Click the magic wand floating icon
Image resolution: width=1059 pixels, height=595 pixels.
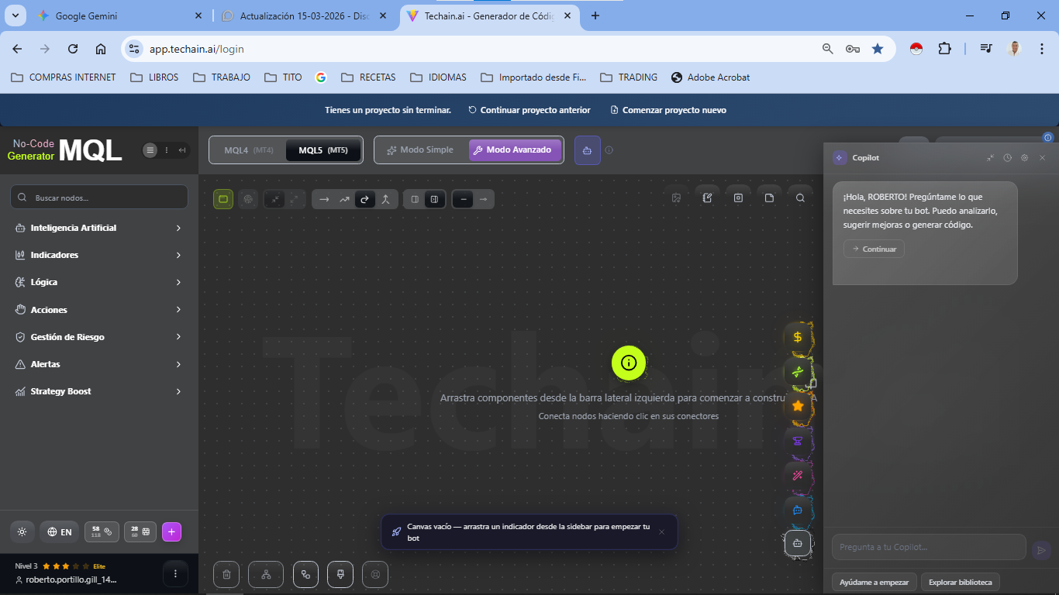(797, 476)
